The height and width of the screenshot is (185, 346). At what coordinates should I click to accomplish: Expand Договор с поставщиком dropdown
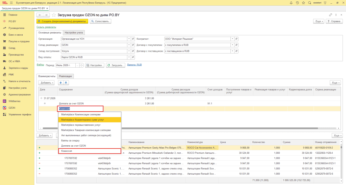tap(232, 51)
